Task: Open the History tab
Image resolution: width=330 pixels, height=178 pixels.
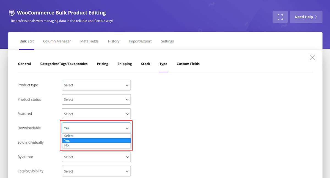Action: pos(114,41)
